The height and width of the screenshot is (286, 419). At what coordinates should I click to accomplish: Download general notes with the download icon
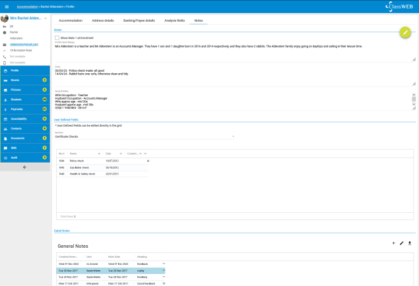410,243
